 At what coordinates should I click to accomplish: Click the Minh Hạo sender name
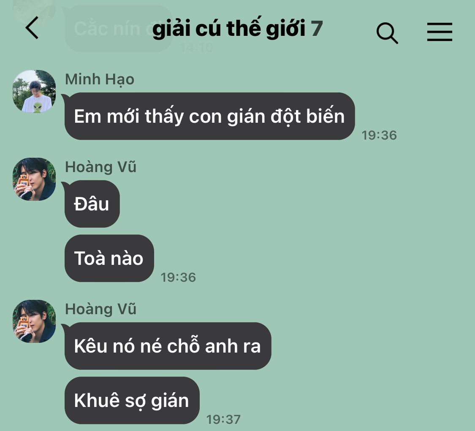100,80
